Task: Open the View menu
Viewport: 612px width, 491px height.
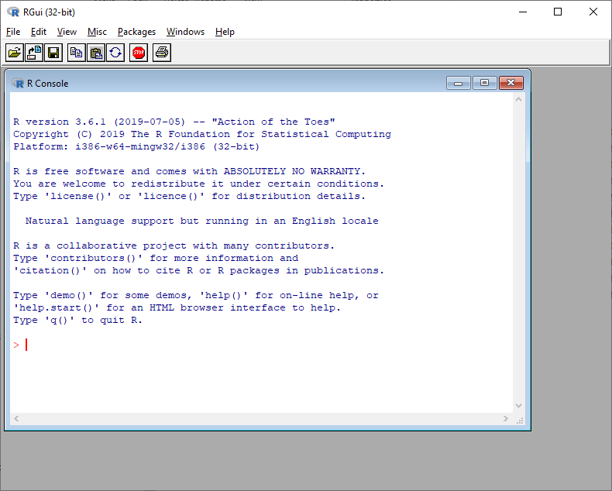Action: (x=67, y=32)
